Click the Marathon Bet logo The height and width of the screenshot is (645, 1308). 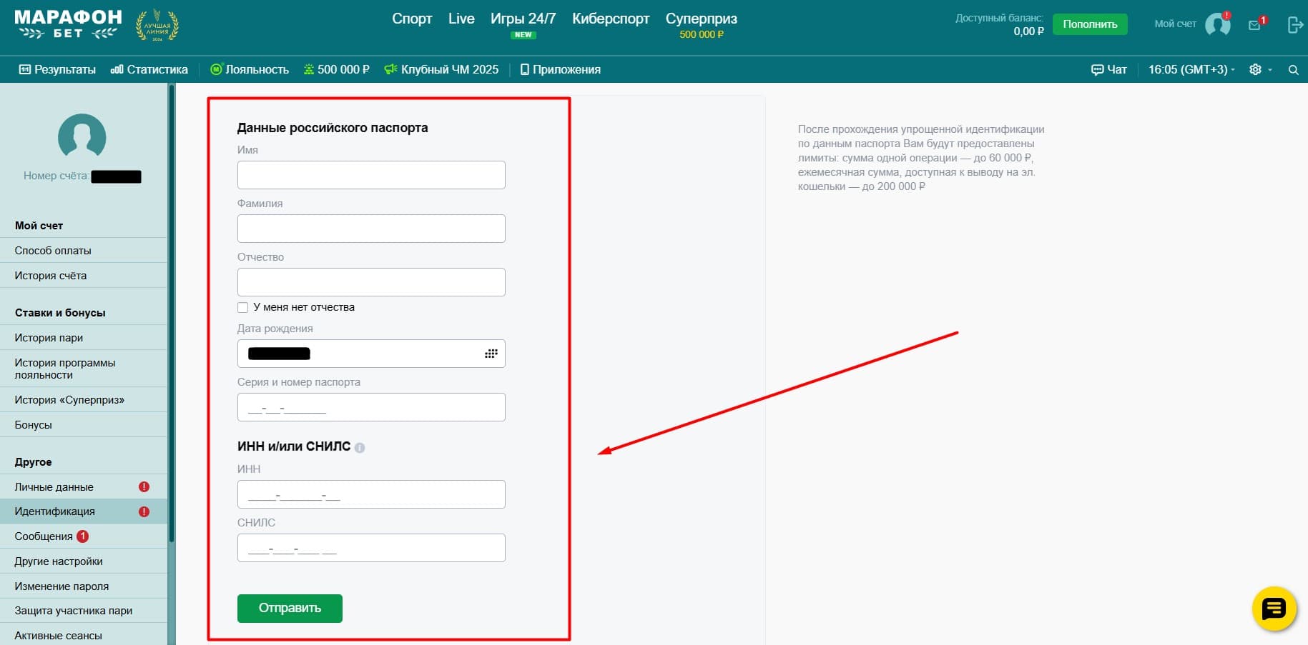coord(68,24)
